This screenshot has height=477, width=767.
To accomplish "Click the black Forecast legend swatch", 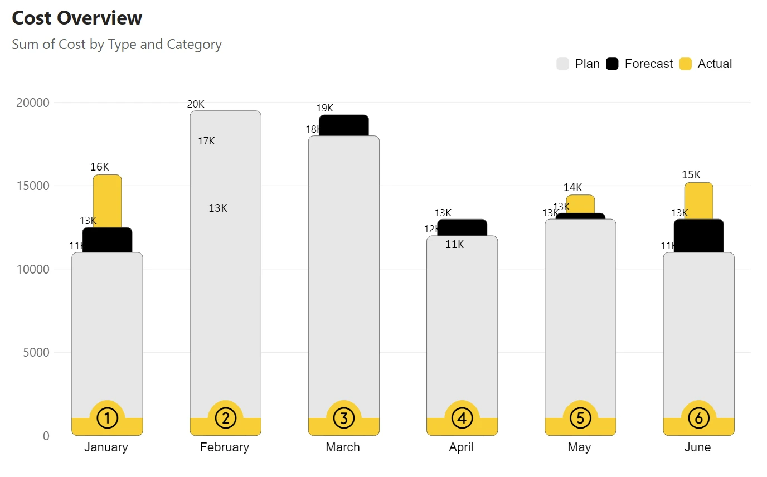I will click(x=613, y=64).
